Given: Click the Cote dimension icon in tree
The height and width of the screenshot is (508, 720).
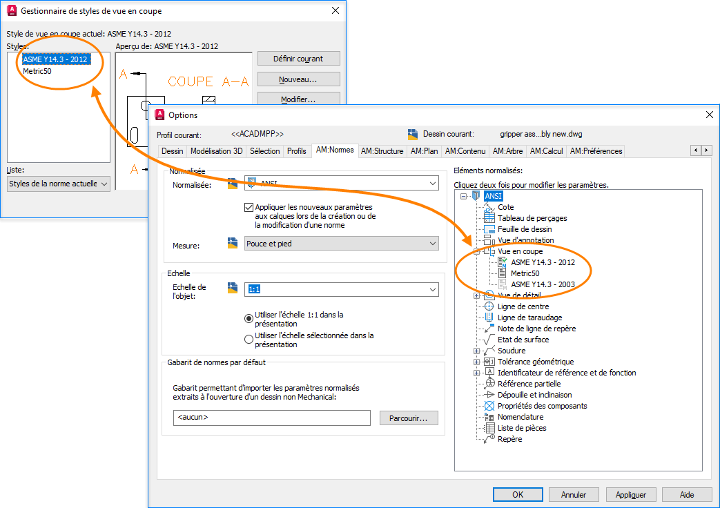Looking at the screenshot, I should tap(489, 208).
